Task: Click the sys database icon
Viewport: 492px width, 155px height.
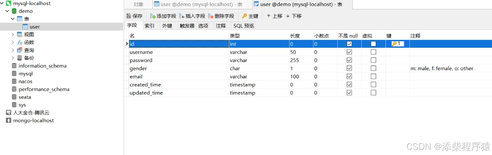Action: 14,105
